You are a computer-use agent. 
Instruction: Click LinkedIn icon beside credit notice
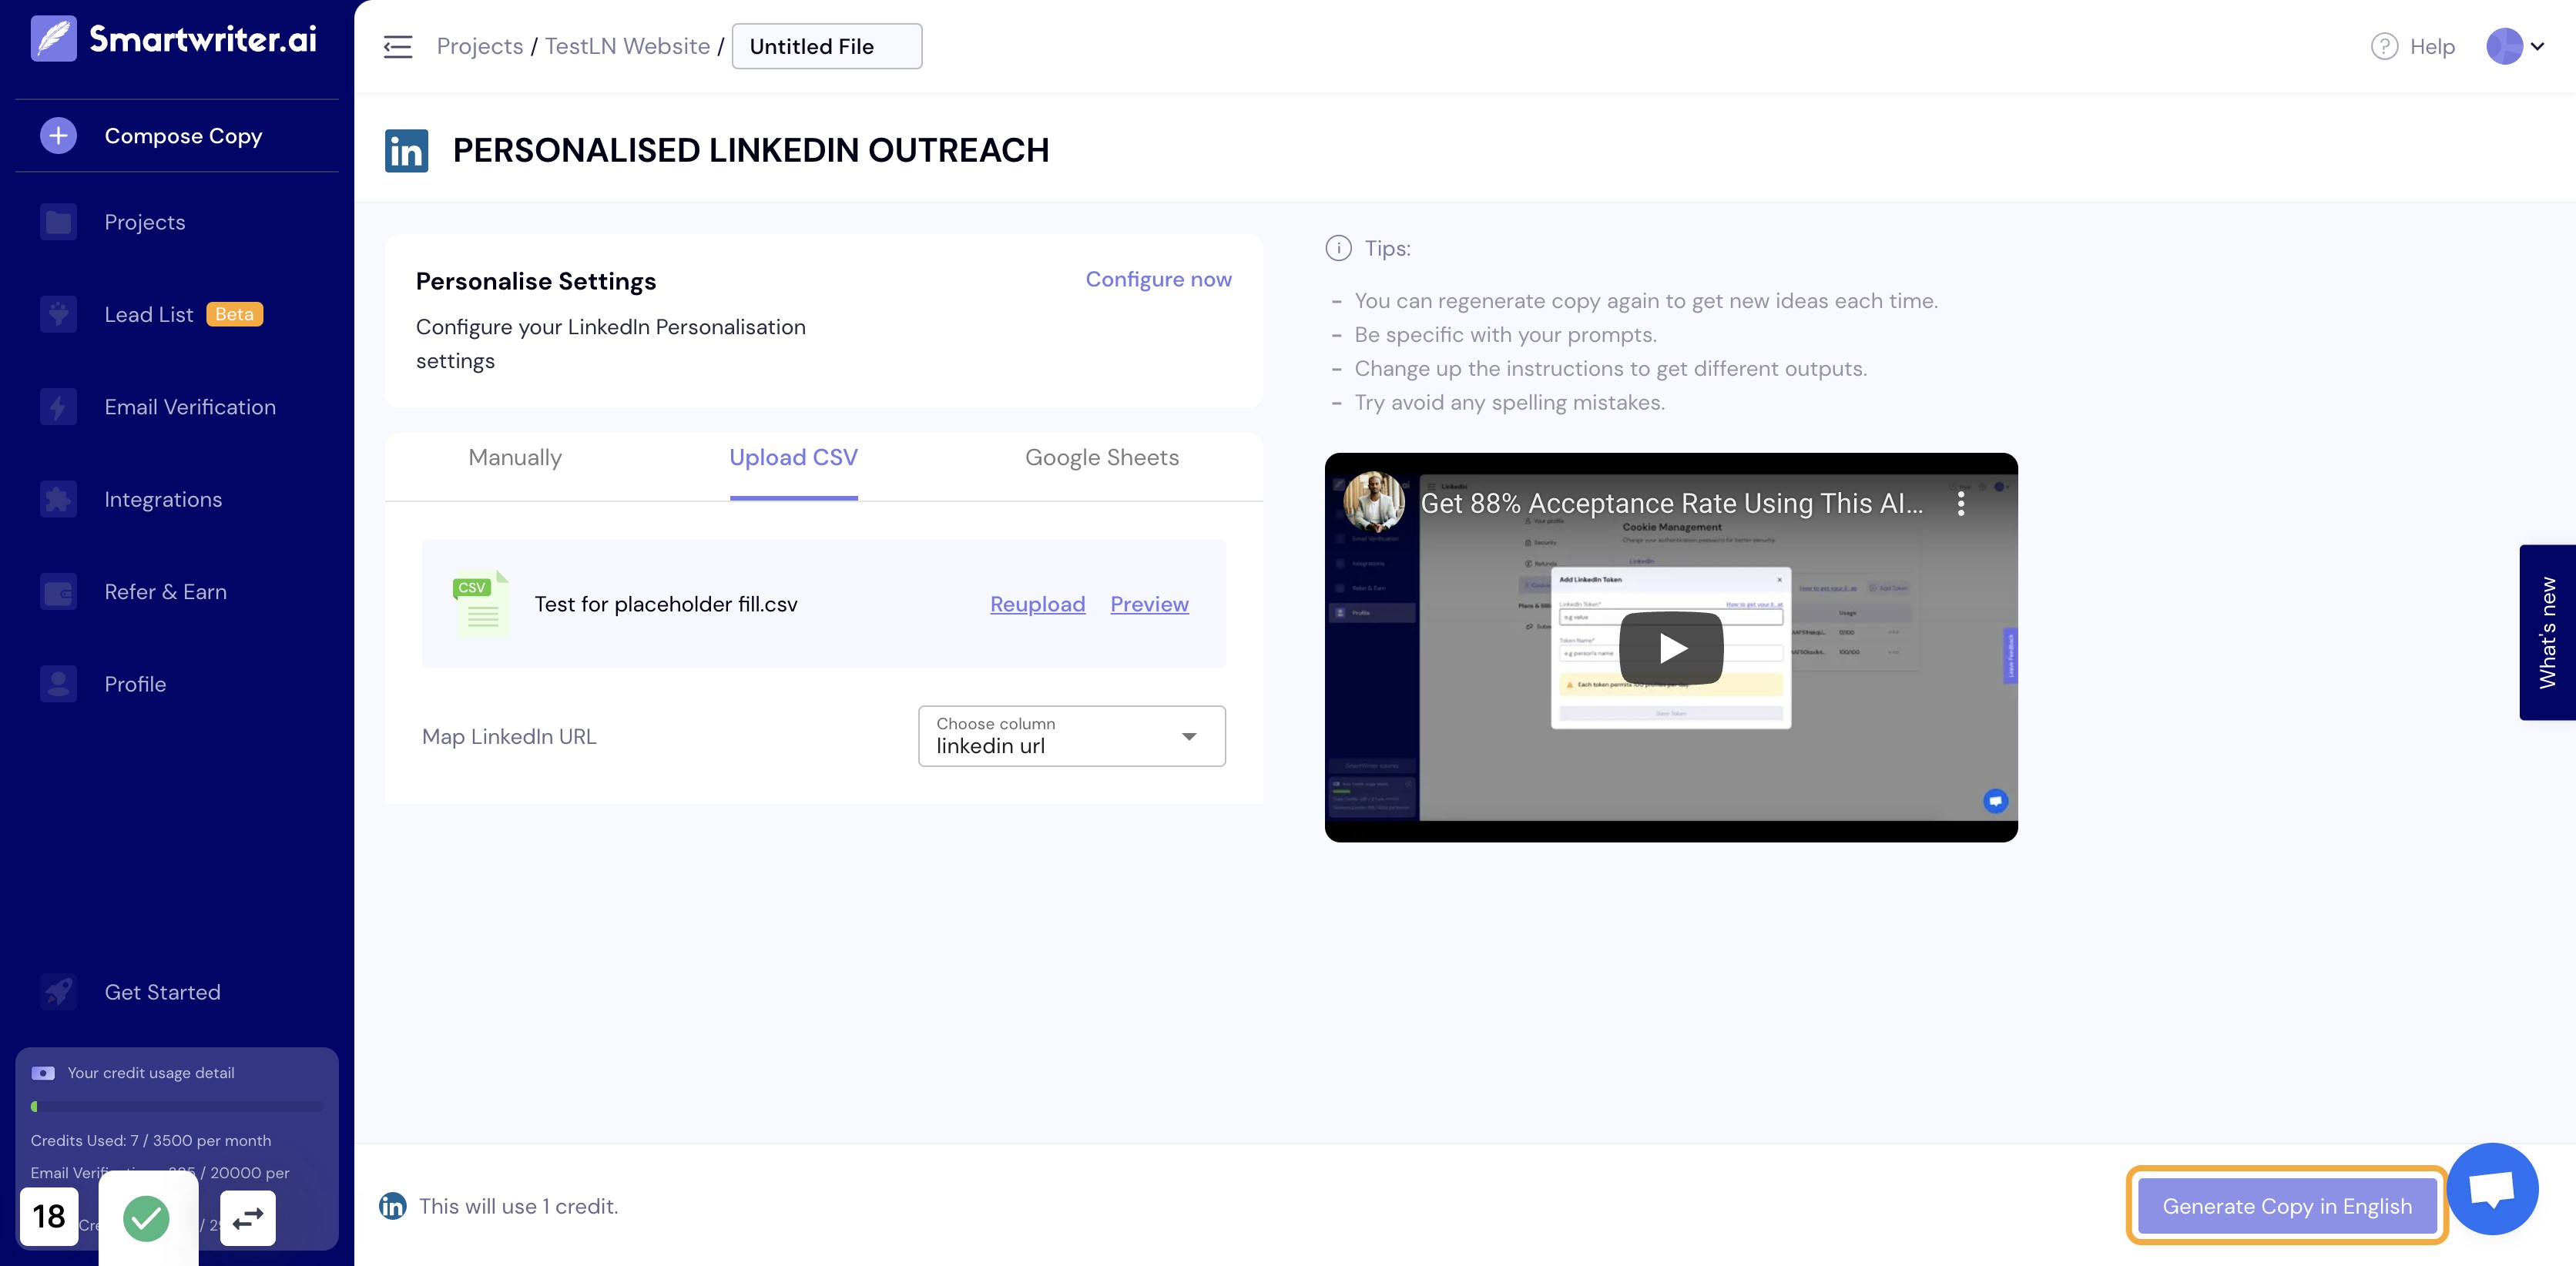click(x=393, y=1206)
